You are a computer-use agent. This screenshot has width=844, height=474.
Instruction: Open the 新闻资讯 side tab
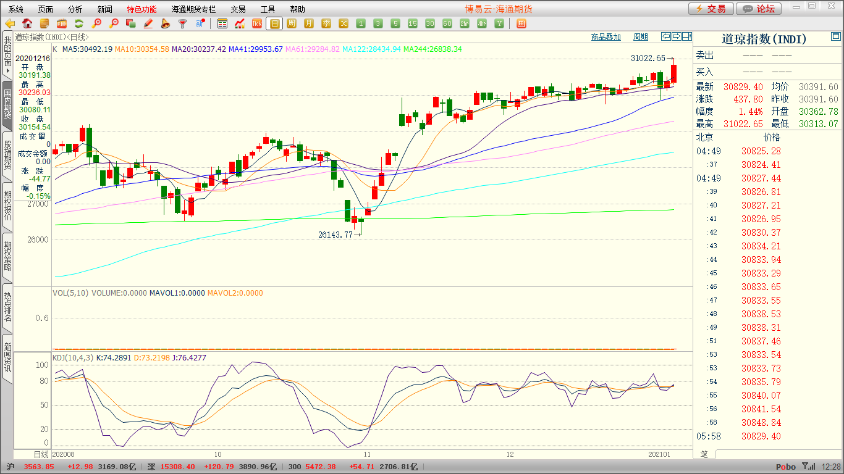[x=7, y=357]
